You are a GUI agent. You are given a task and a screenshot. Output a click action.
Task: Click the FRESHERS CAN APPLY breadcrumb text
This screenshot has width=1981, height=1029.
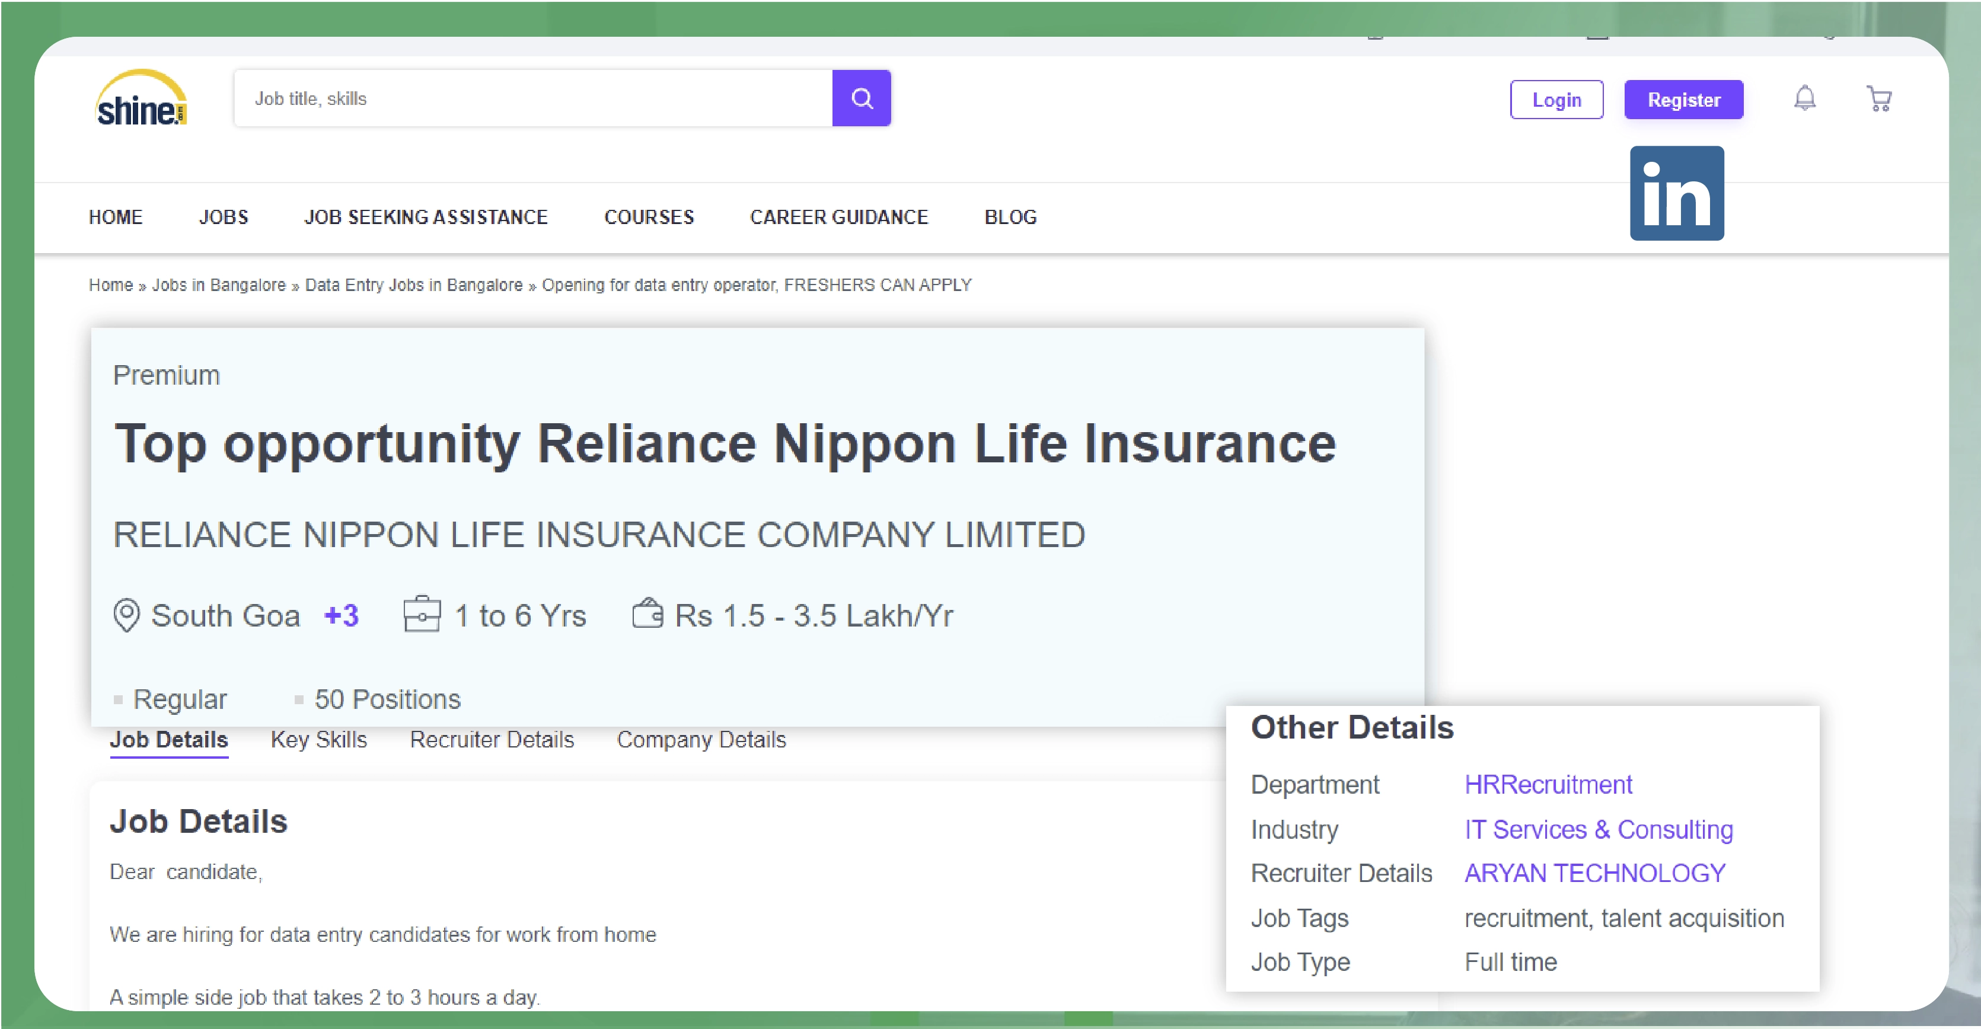click(x=878, y=285)
